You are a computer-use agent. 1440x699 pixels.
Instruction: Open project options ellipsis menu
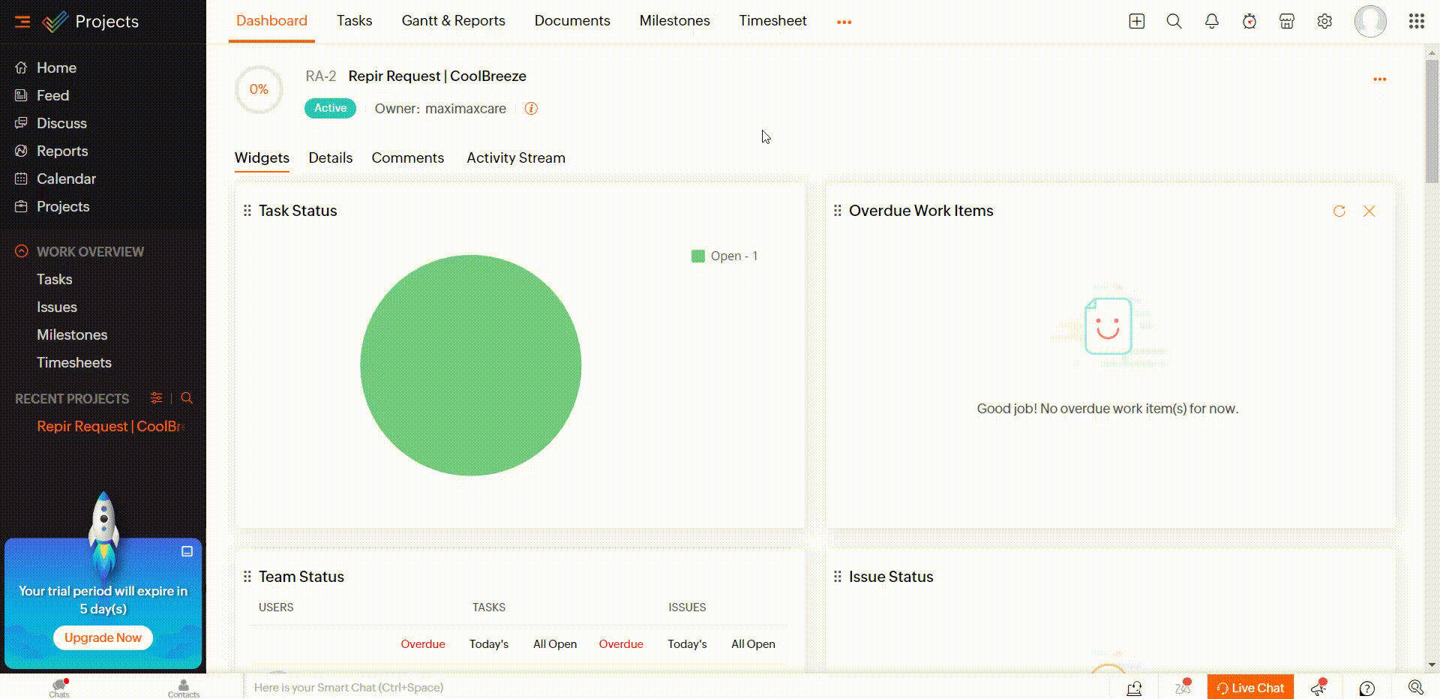click(x=1379, y=79)
